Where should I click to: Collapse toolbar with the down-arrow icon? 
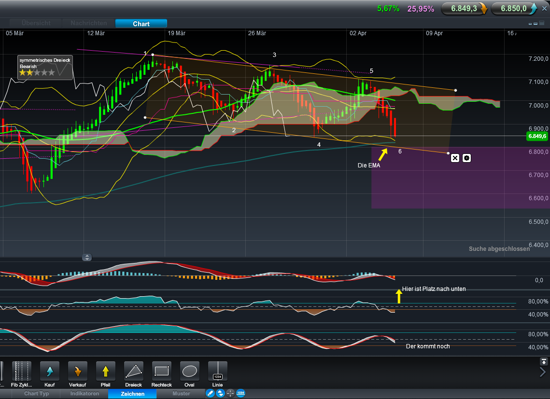544,361
